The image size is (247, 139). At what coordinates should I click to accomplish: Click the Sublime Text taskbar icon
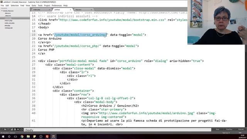click(54, 136)
